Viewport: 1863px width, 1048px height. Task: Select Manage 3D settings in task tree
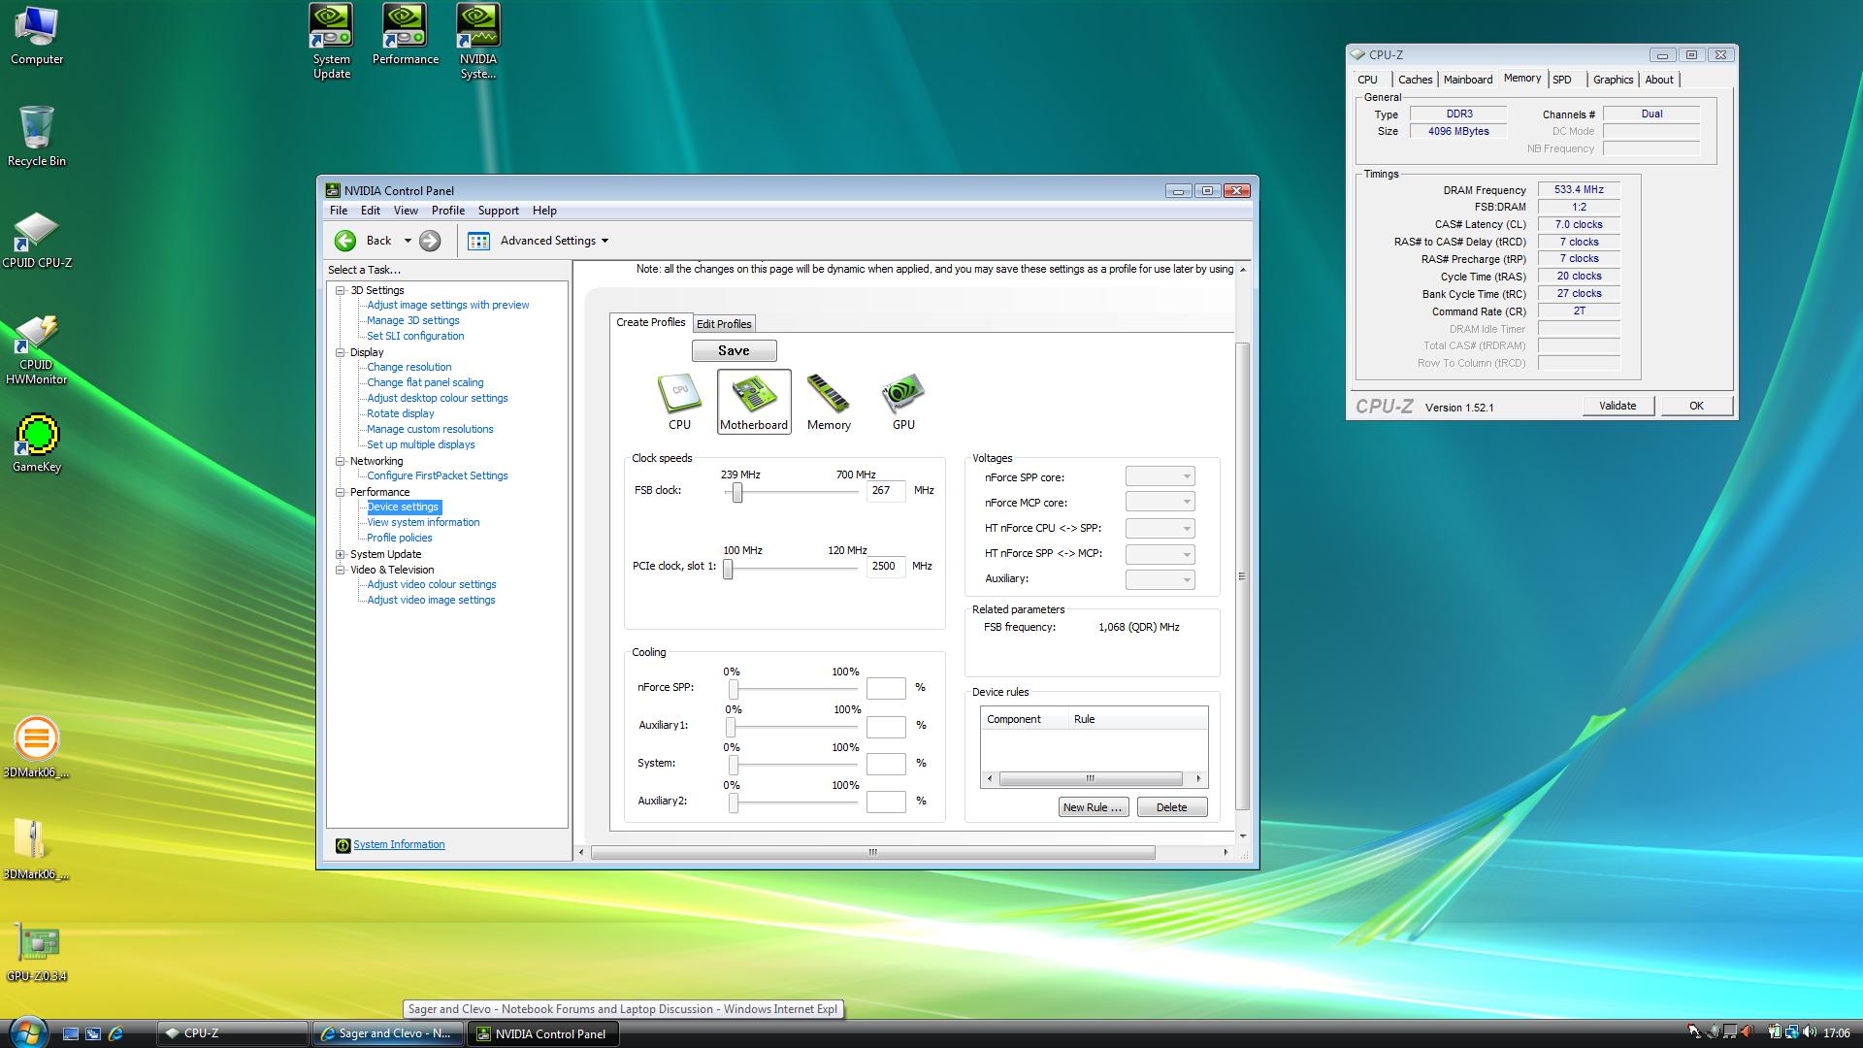tap(413, 321)
